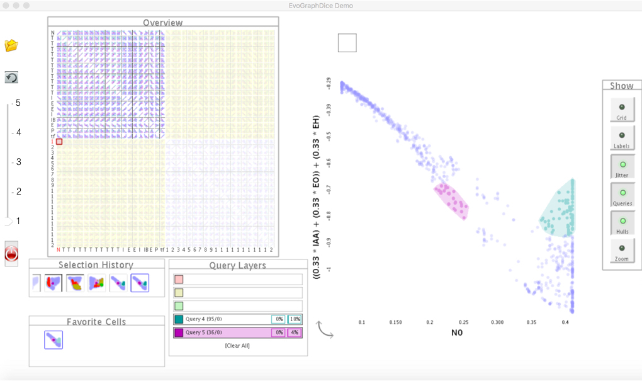This screenshot has height=381, width=642.
Task: Click the red selected cell in Overview matrix
Action: [x=59, y=141]
